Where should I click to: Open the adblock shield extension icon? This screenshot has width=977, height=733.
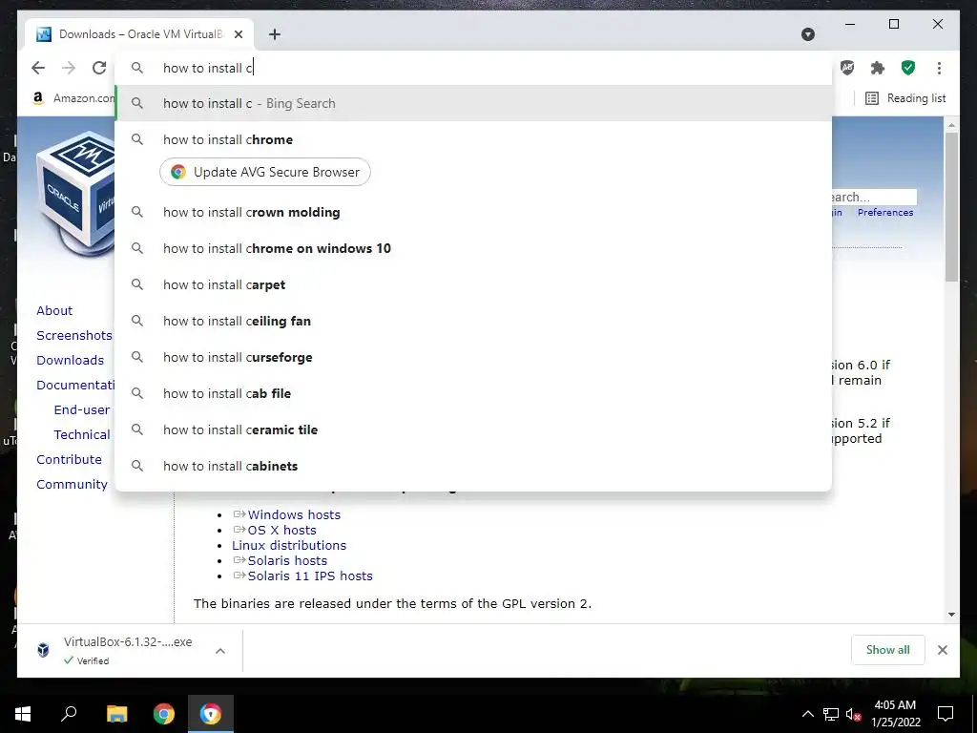pos(847,68)
